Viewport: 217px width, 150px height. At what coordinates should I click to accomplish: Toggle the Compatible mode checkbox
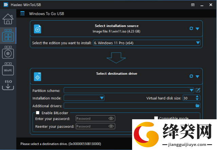pos(156,118)
